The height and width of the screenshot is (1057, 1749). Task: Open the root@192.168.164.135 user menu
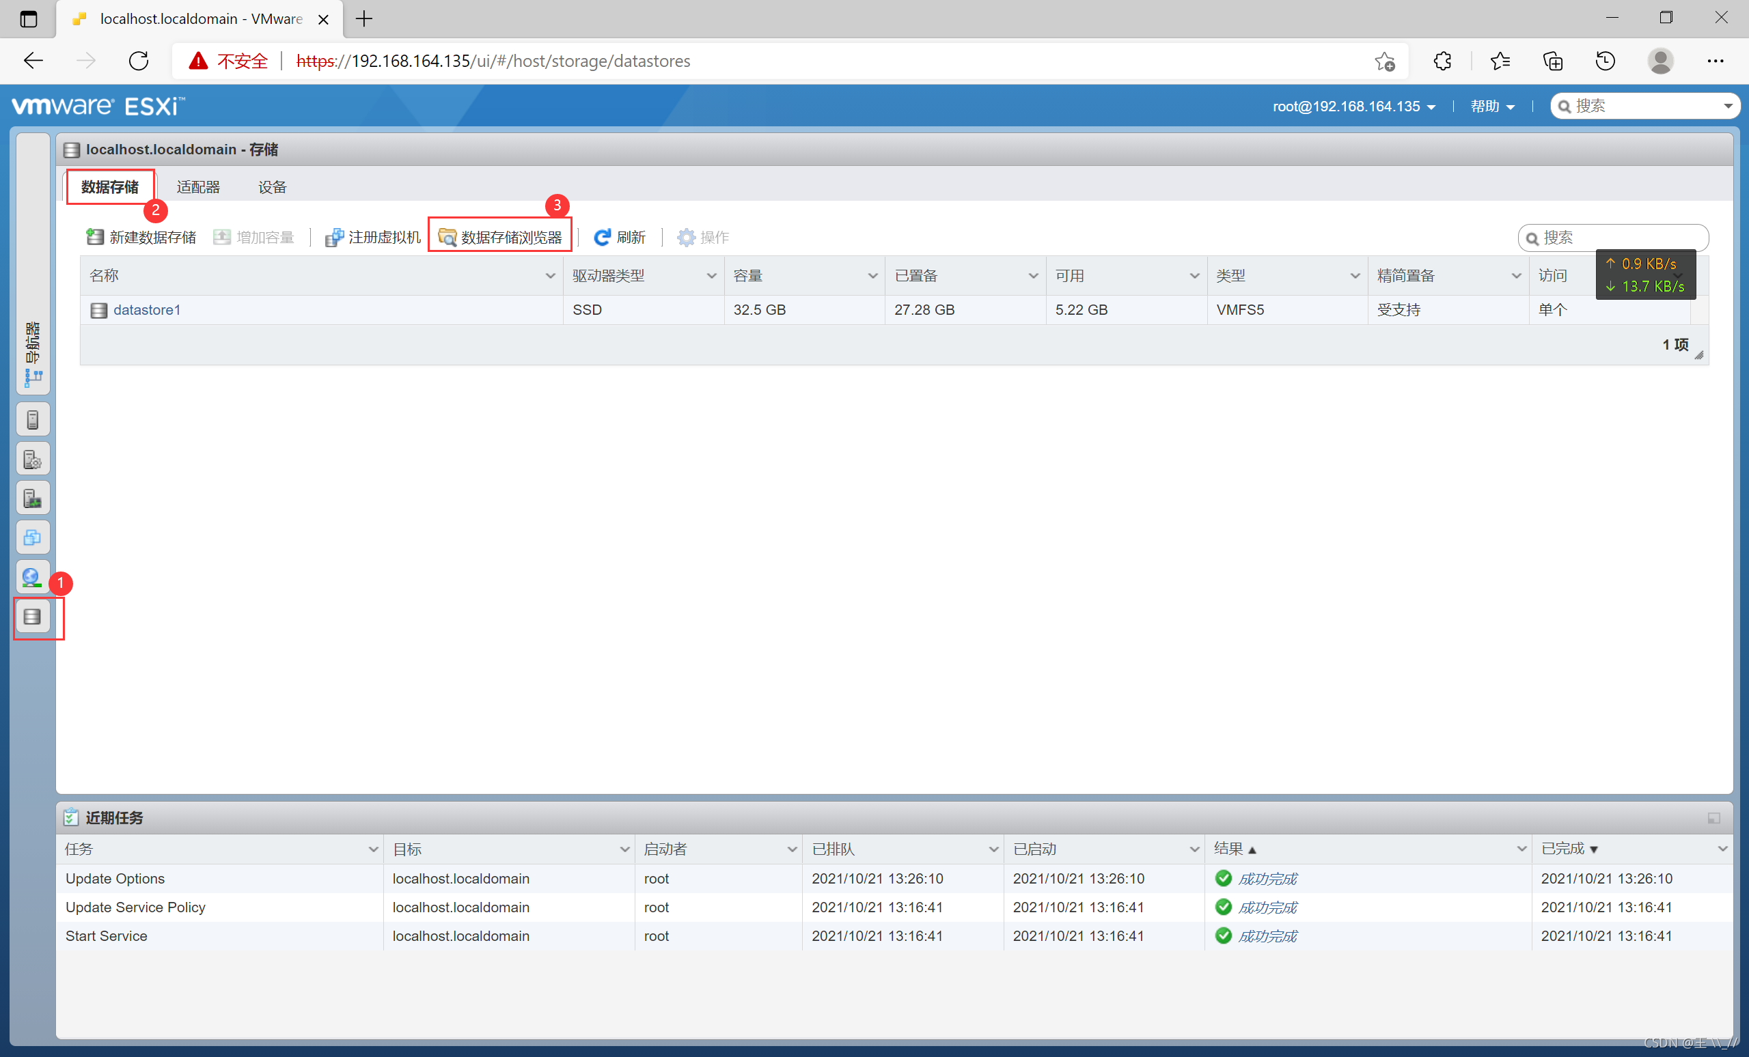click(1353, 107)
